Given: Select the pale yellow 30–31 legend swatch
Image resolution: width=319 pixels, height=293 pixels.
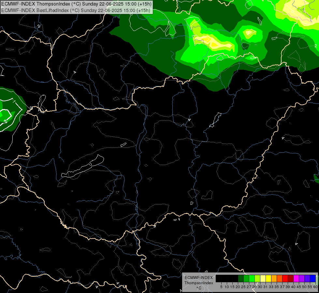Looking at the screenshot, I should click(x=263, y=278).
